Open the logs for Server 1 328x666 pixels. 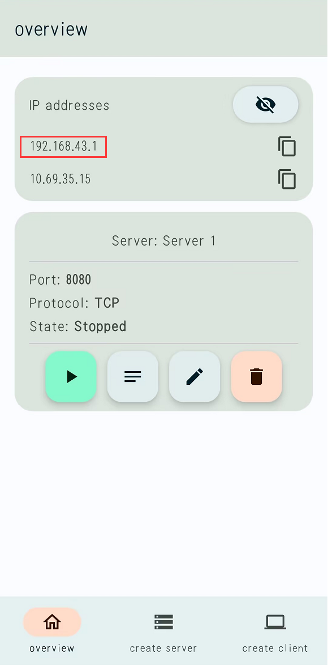(133, 376)
